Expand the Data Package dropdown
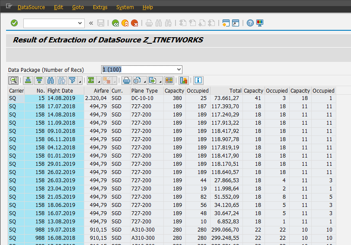Viewport: 351px width, 245px height. [179, 70]
